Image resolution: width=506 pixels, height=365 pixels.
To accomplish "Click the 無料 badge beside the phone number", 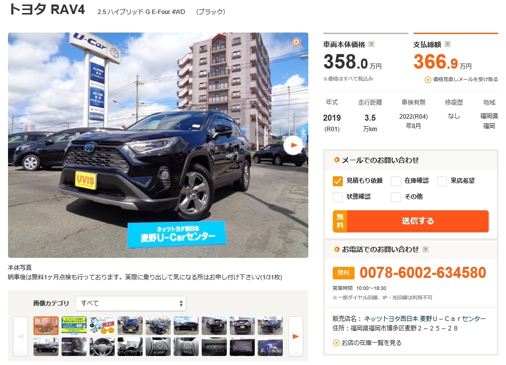I will tap(344, 273).
